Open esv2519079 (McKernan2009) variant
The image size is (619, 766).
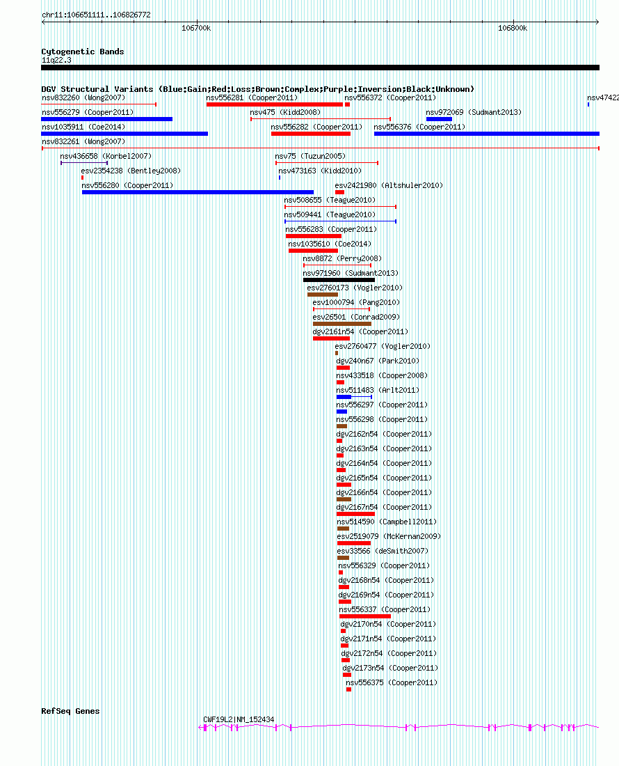click(354, 544)
